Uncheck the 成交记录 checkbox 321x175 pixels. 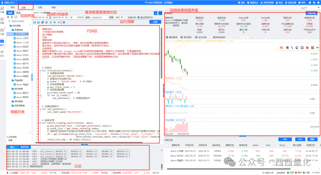point(196,37)
